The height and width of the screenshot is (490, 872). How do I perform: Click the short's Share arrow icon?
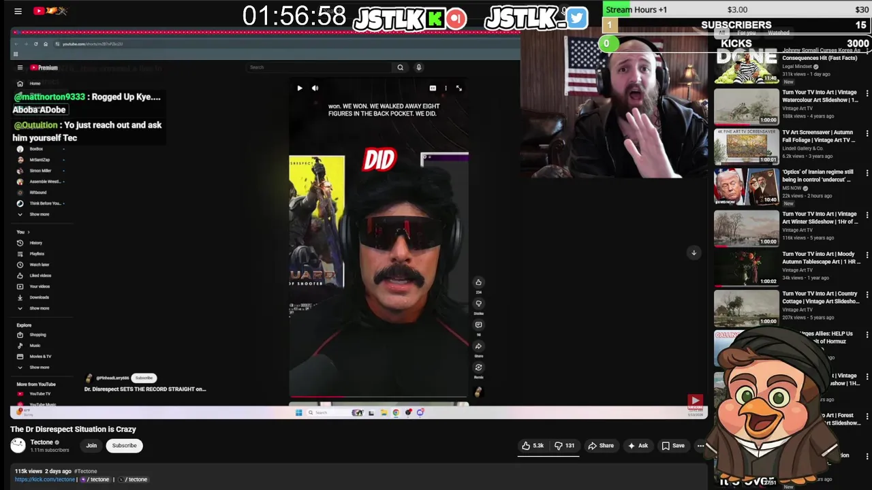click(478, 346)
